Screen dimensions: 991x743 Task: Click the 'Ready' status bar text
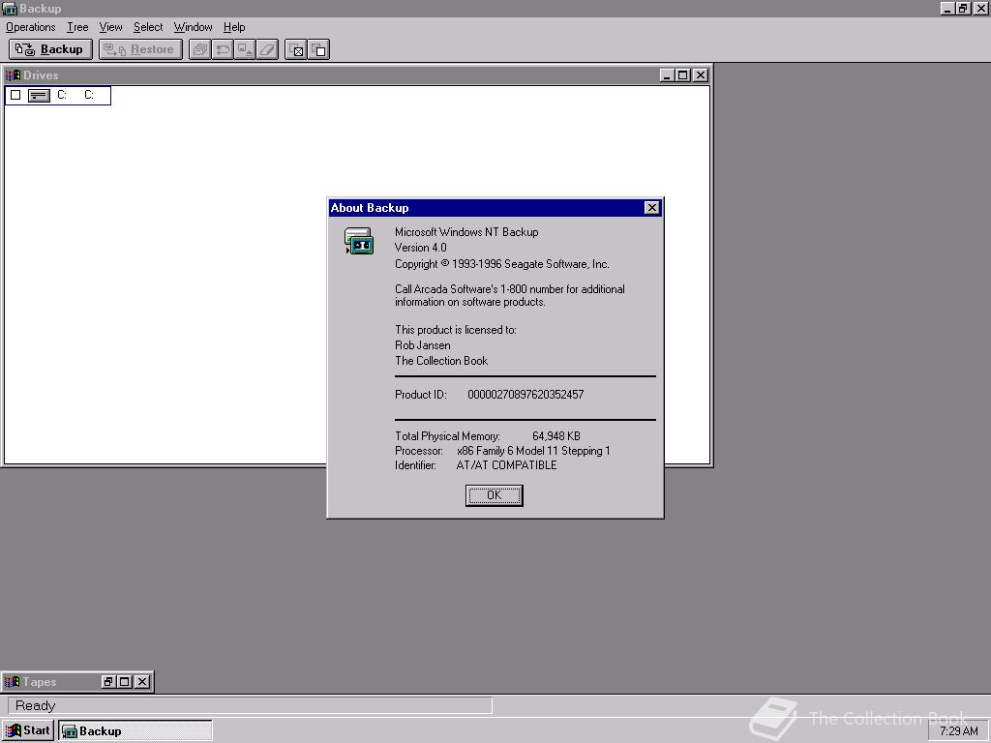(36, 705)
